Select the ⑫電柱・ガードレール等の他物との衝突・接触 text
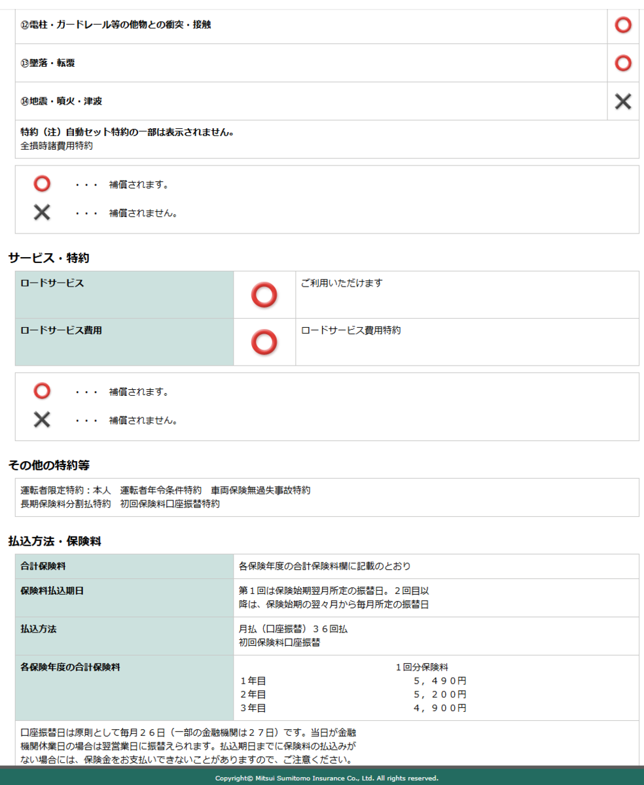The width and height of the screenshot is (644, 785). click(x=116, y=25)
